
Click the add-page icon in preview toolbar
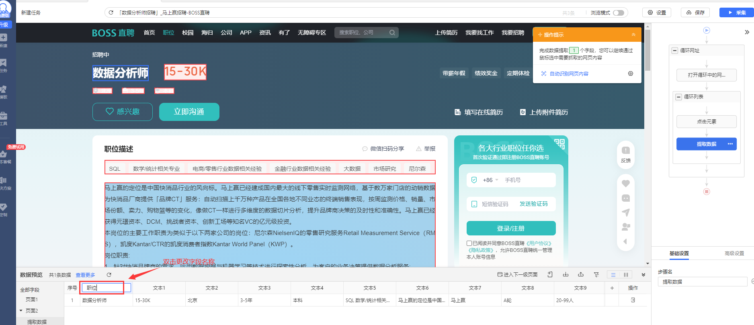[x=550, y=274]
